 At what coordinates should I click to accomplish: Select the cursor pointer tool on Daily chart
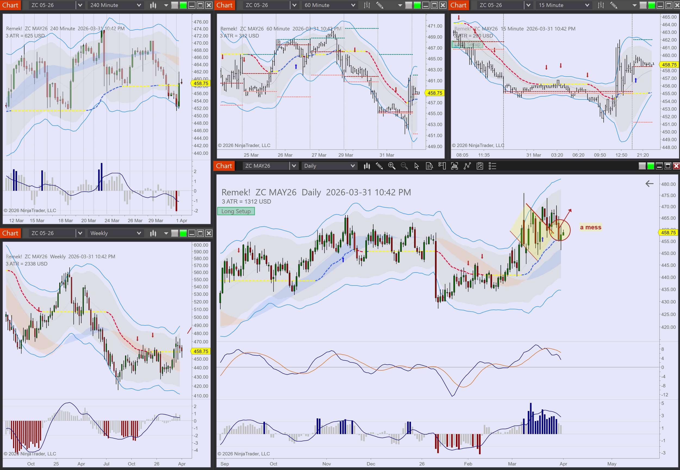(x=417, y=166)
